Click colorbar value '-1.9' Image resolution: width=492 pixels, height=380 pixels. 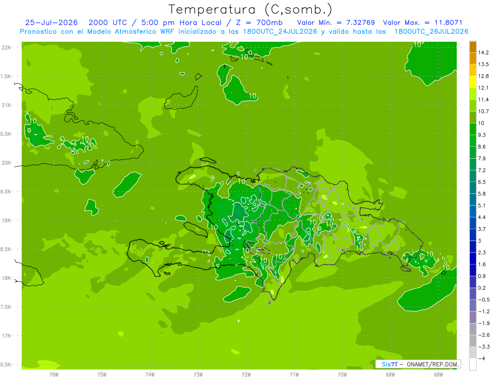484,323
